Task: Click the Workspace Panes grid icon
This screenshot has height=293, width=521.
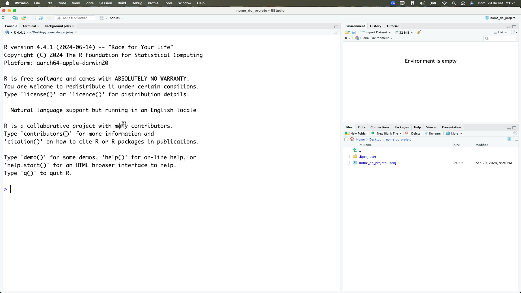Action: click(x=101, y=18)
